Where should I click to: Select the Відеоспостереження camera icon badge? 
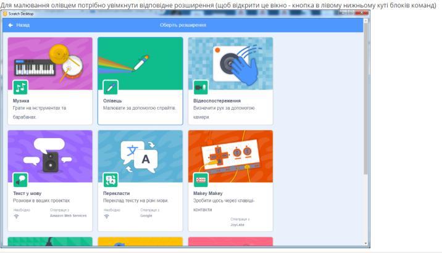click(201, 88)
